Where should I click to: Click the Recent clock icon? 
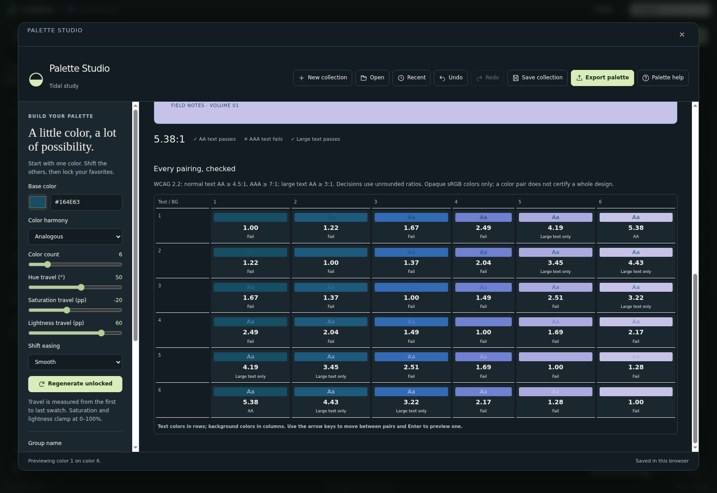[401, 78]
